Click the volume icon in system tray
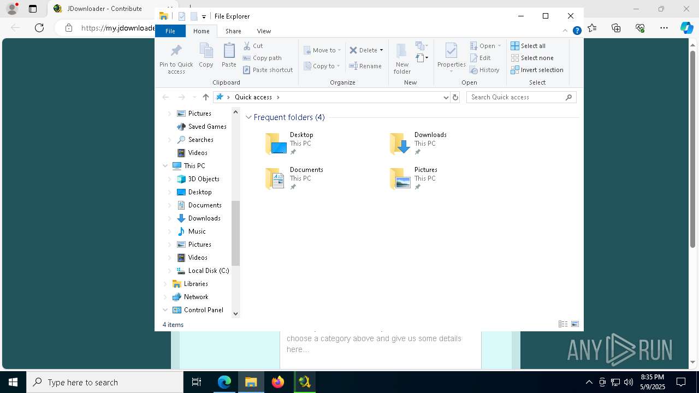The height and width of the screenshot is (393, 699). [x=628, y=382]
